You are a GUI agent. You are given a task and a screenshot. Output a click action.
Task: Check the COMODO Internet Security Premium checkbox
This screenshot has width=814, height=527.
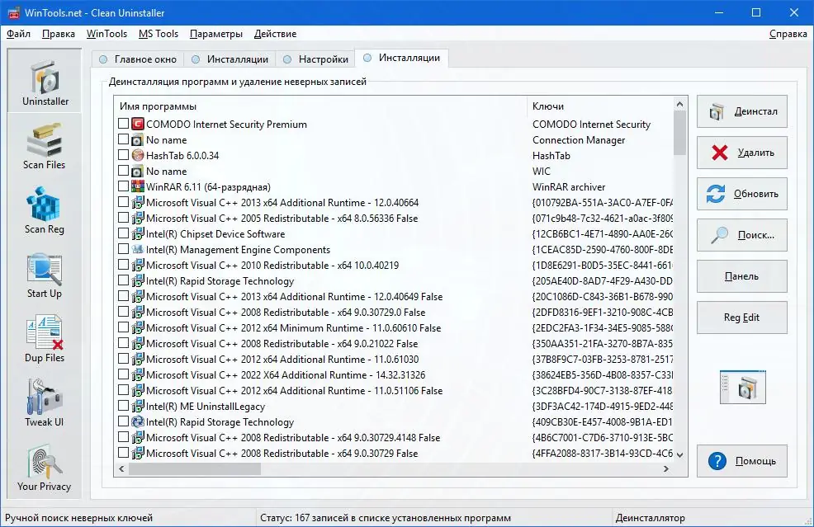123,124
